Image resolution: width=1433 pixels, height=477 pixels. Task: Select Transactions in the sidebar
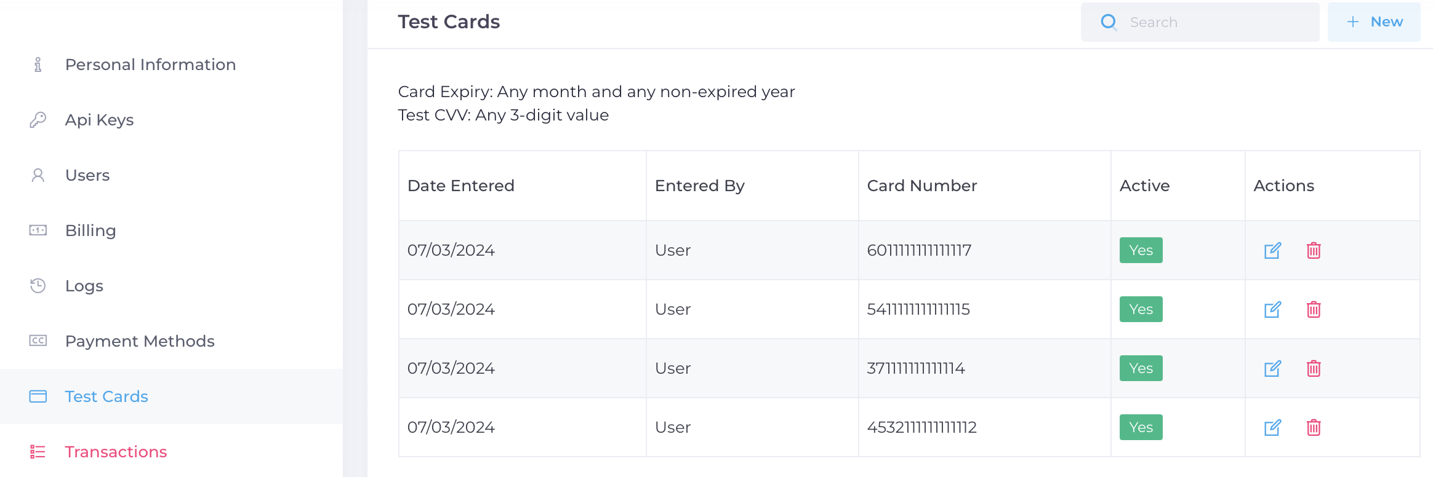pyautogui.click(x=116, y=452)
